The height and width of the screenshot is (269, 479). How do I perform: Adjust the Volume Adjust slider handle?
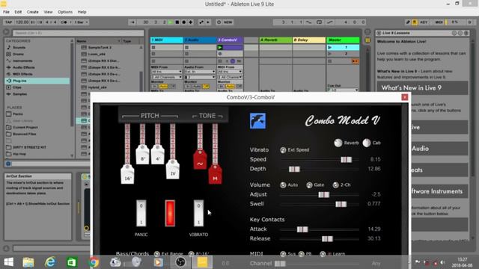pos(324,194)
